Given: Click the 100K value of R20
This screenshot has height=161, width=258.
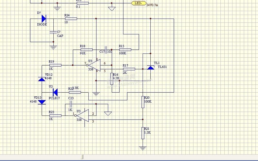Looking at the screenshot, I should coord(148,101).
